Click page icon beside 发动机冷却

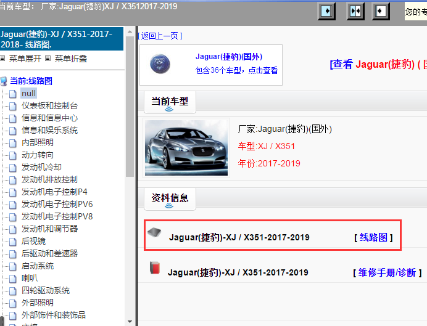13,168
